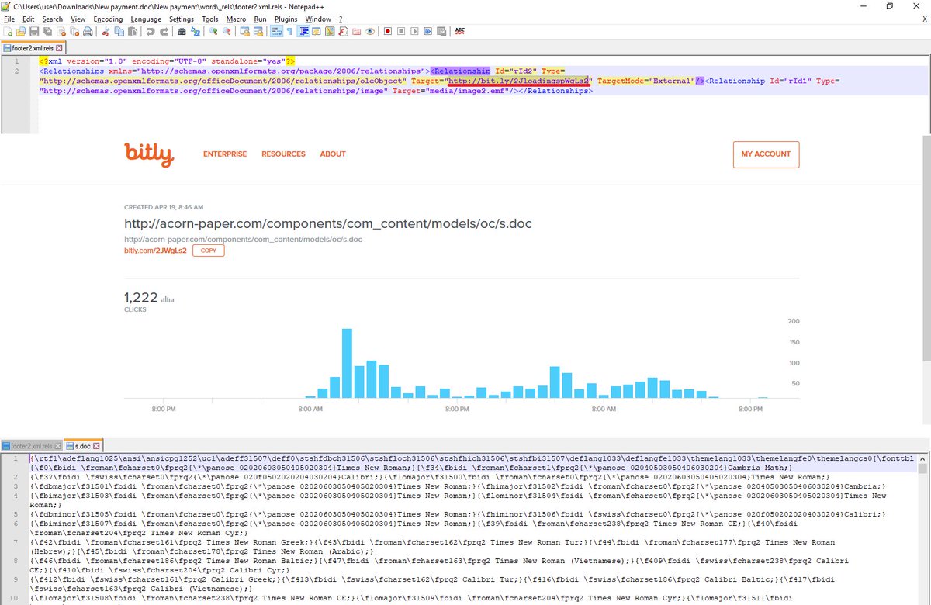This screenshot has width=931, height=605.
Task: Open the Edit menu
Action: (x=29, y=19)
